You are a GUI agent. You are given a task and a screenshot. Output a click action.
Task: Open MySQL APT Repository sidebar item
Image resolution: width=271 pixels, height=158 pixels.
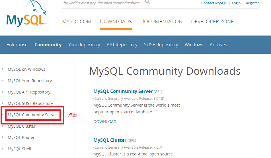[29, 92]
